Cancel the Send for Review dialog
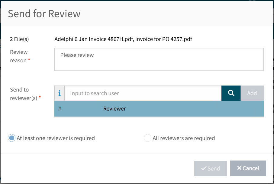Image resolution: width=274 pixels, height=184 pixels. coord(248,168)
